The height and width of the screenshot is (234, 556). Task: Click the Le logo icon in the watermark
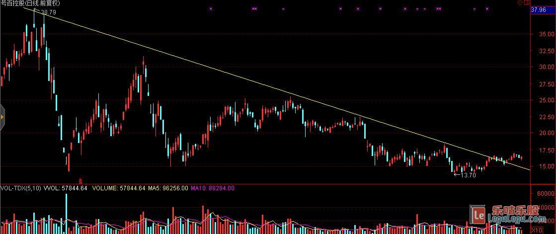pyautogui.click(x=479, y=215)
